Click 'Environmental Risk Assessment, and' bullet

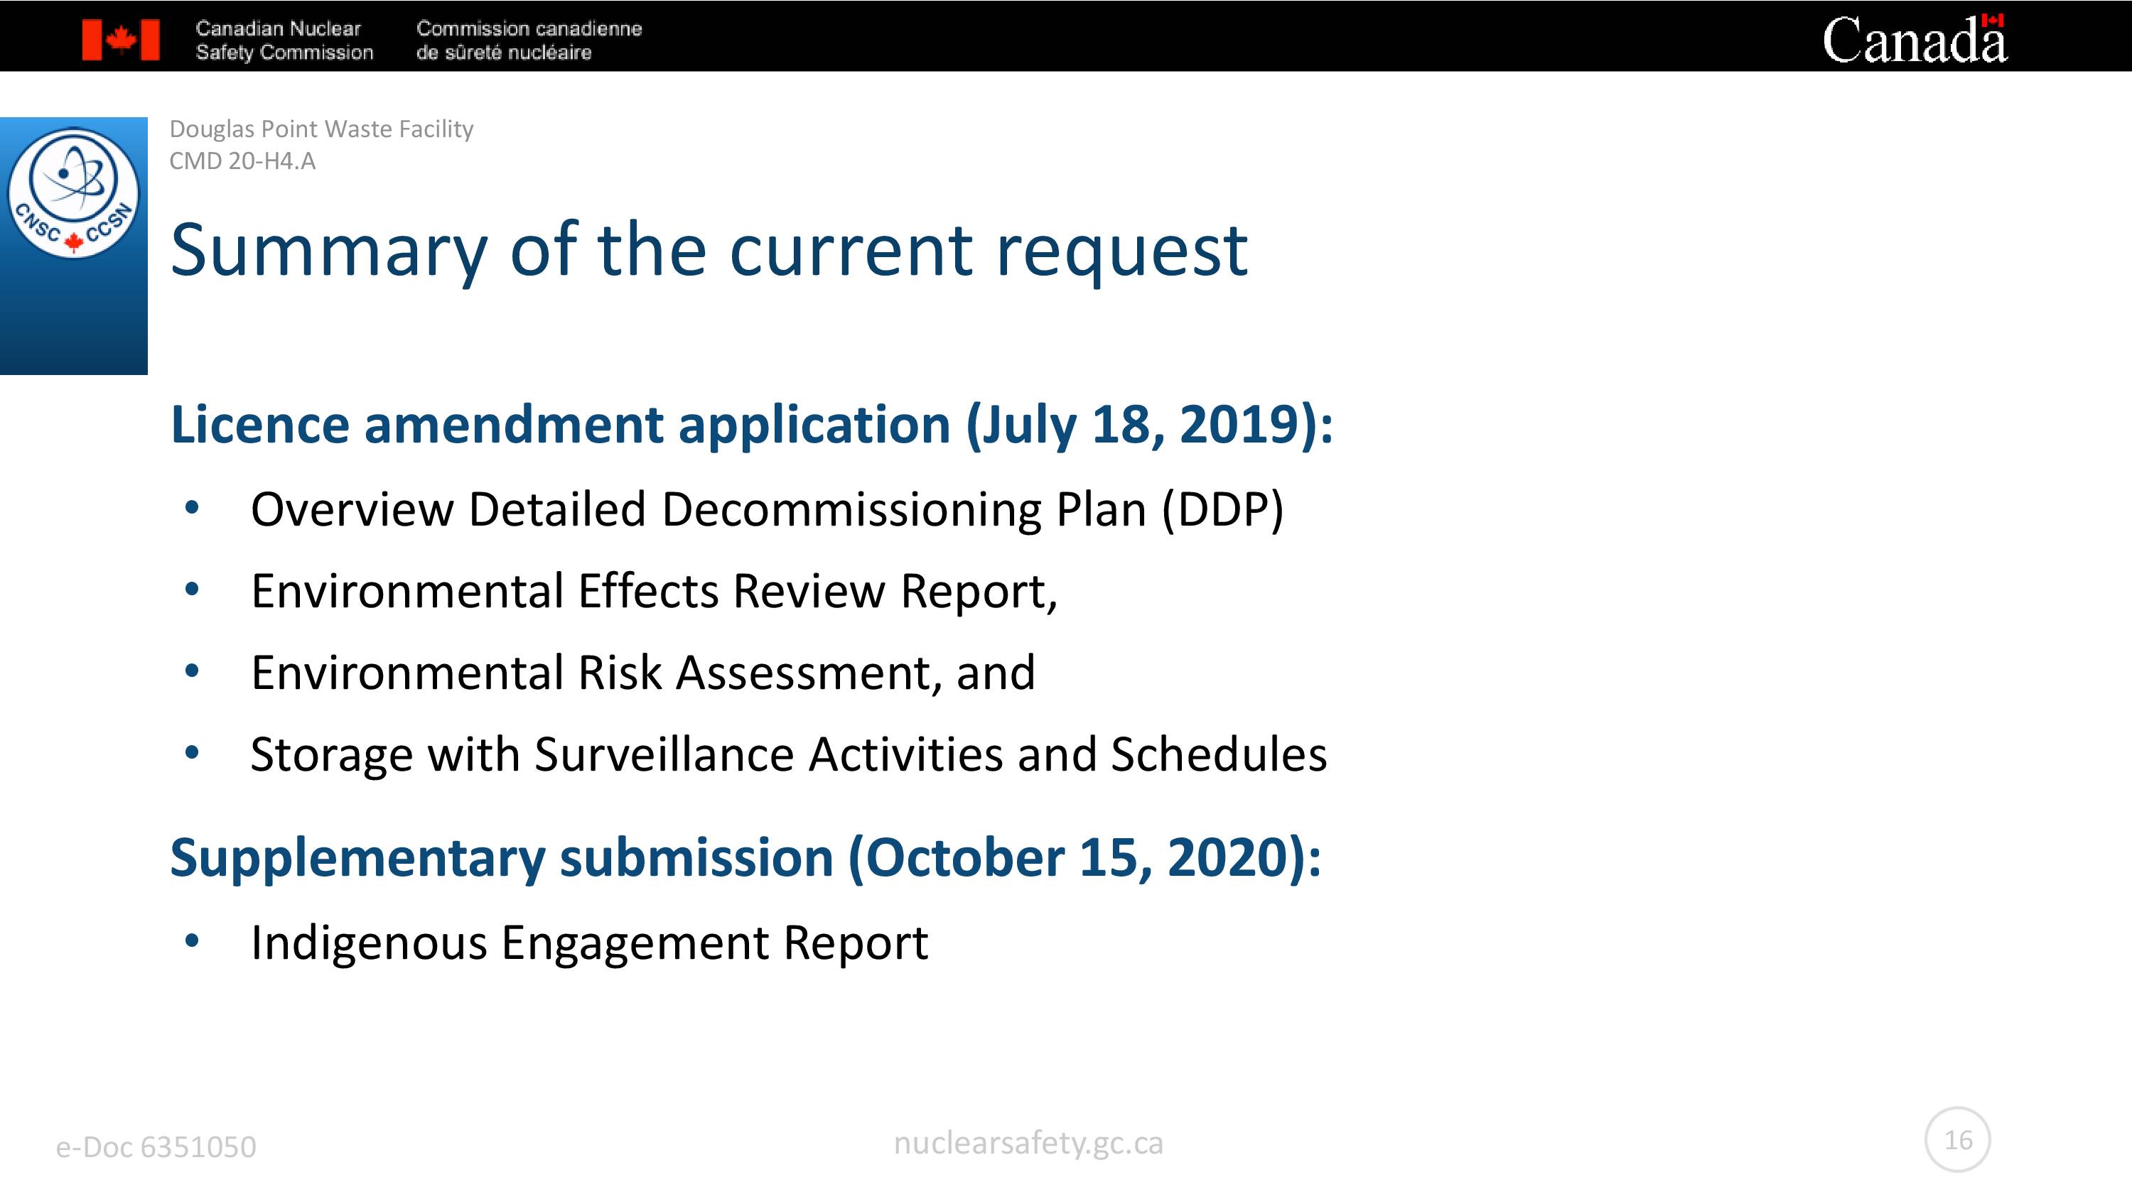643,673
